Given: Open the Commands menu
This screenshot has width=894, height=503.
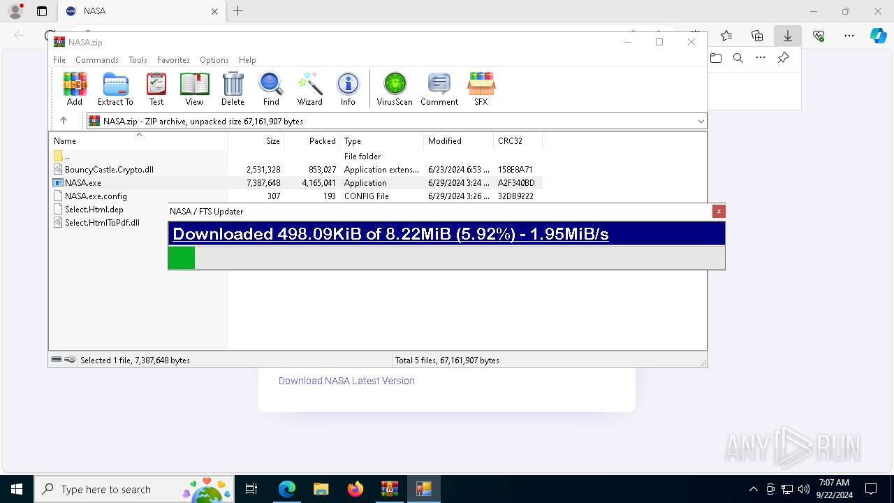Looking at the screenshot, I should (97, 60).
